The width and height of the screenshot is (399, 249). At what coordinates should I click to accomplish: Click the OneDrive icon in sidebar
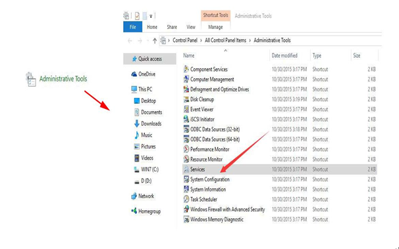(134, 74)
